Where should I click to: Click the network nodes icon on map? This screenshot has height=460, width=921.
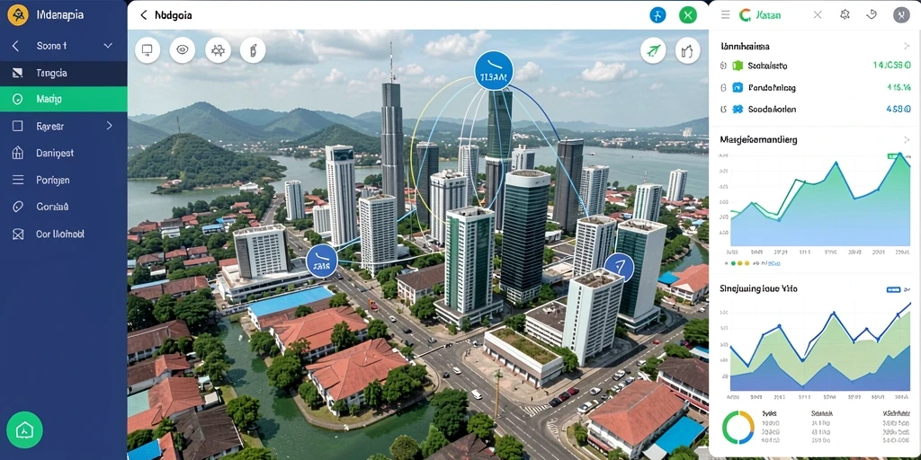click(218, 50)
